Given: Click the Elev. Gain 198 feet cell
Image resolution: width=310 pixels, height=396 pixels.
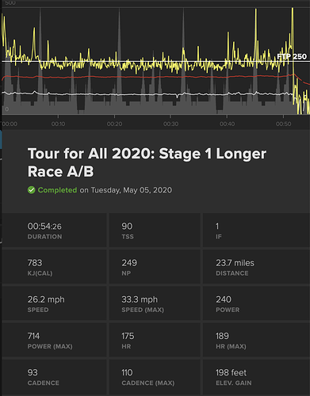Looking at the screenshot, I should (x=256, y=377).
